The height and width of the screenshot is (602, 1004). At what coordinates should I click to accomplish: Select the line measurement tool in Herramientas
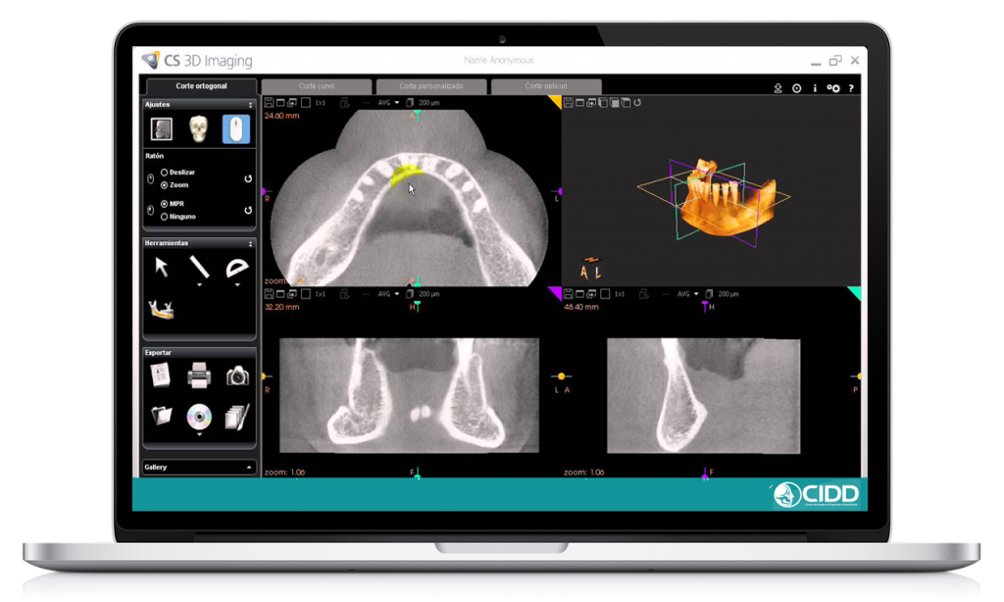[199, 266]
